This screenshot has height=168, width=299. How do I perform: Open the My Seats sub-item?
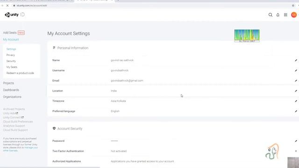pos(12,67)
